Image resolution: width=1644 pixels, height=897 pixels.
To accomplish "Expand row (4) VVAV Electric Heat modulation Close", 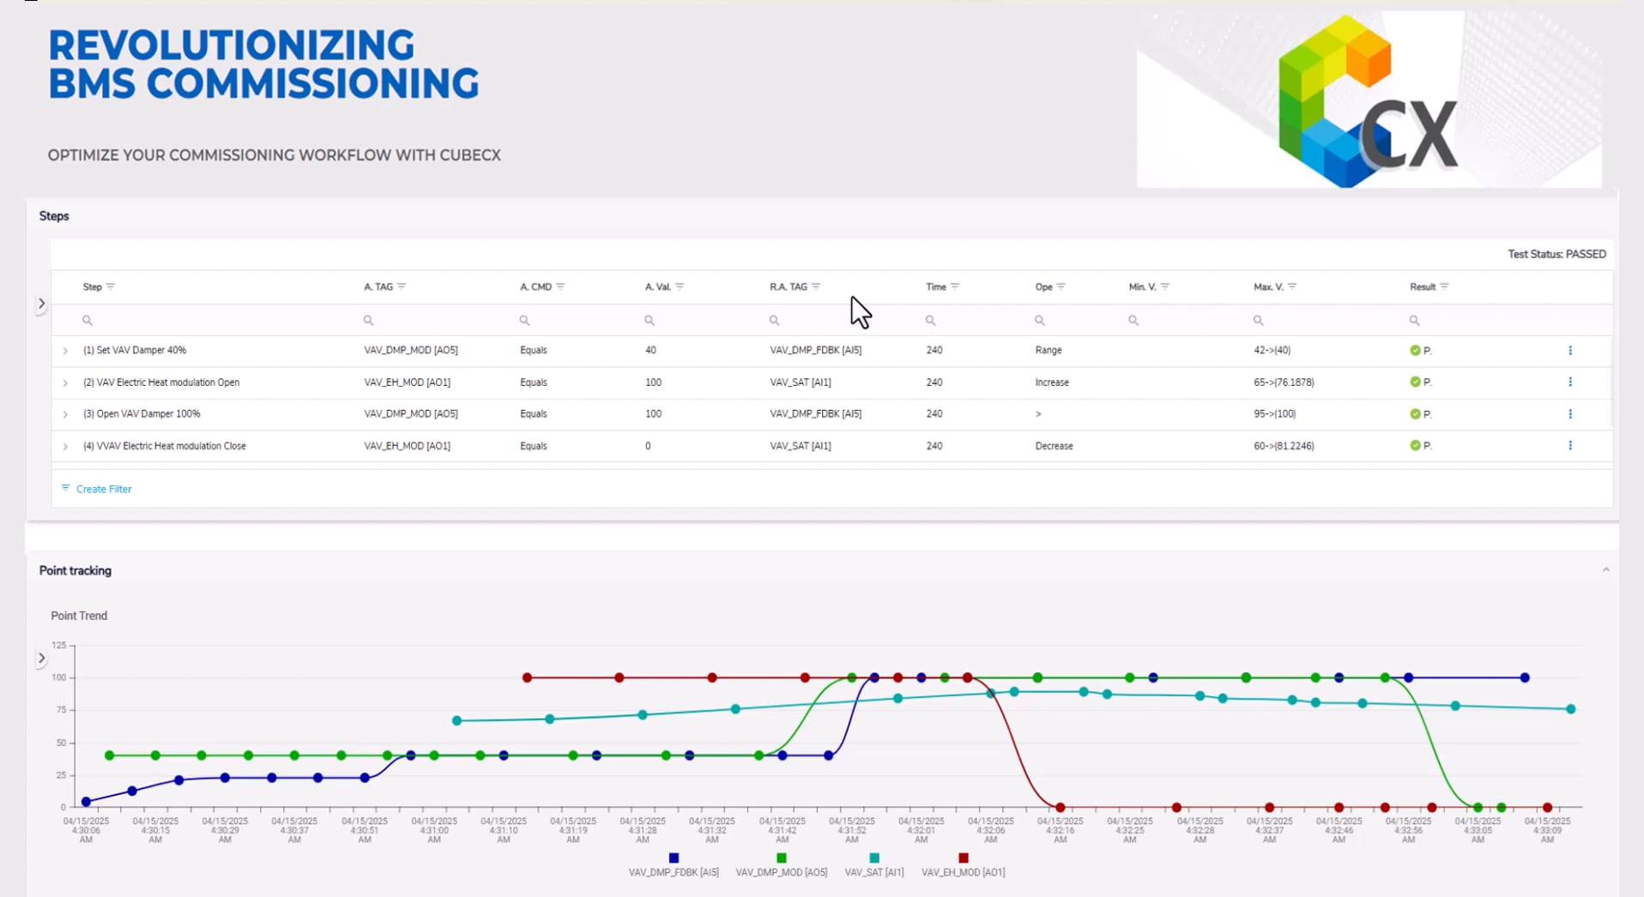I will tap(65, 446).
